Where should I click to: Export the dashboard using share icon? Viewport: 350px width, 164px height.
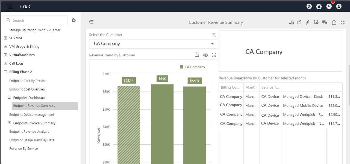tap(334, 22)
